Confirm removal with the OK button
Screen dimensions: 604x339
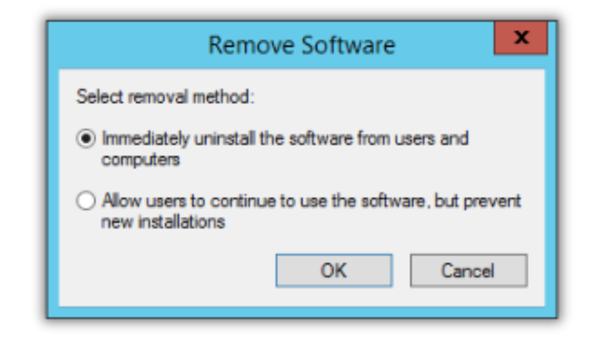[334, 271]
